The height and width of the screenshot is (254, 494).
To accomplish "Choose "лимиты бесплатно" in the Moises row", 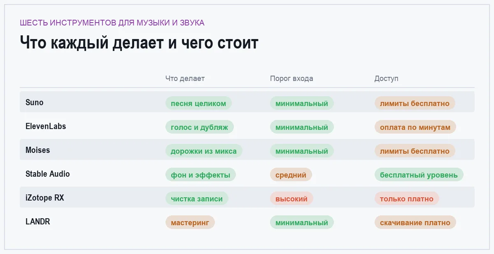I will (x=415, y=151).
